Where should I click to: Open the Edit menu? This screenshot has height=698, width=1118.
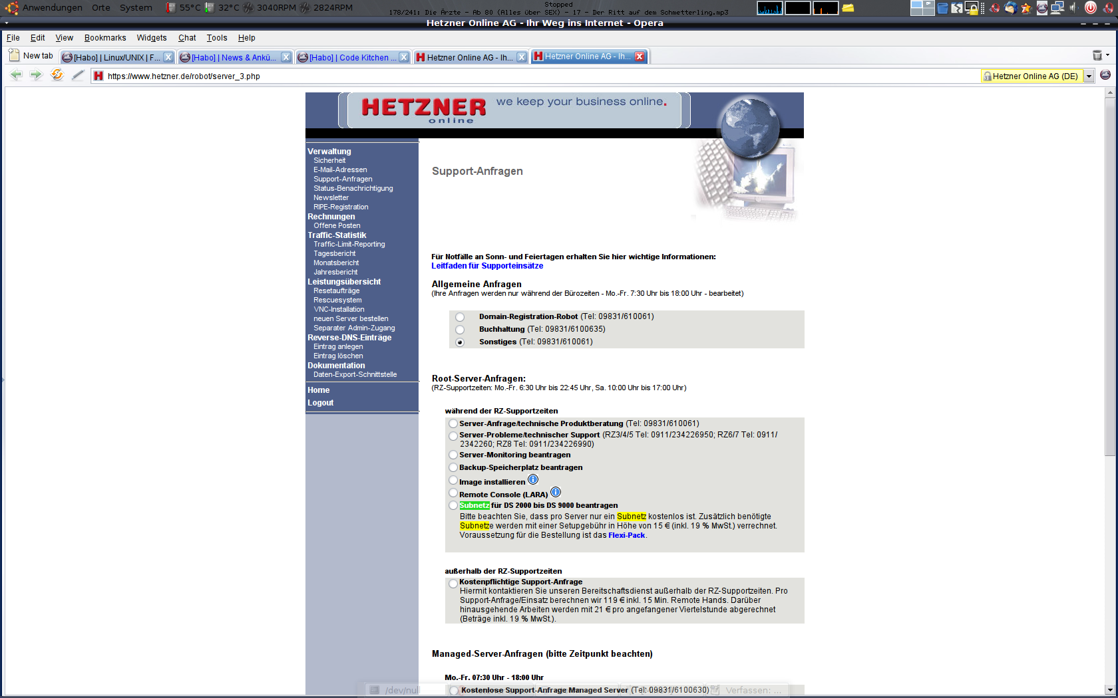point(37,38)
